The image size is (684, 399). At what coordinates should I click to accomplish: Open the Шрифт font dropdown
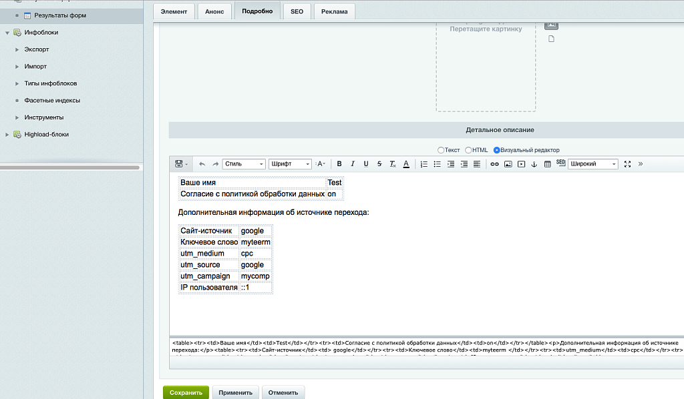[291, 164]
